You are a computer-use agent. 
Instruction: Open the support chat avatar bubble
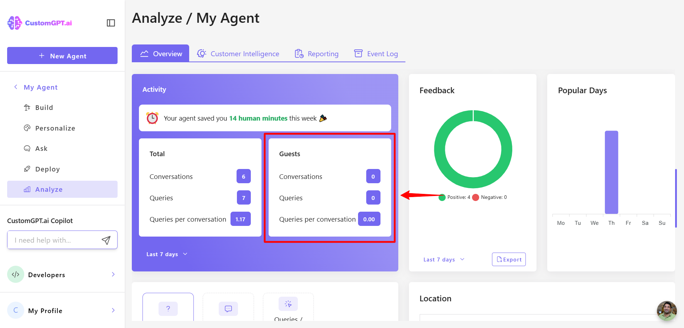pyautogui.click(x=667, y=311)
